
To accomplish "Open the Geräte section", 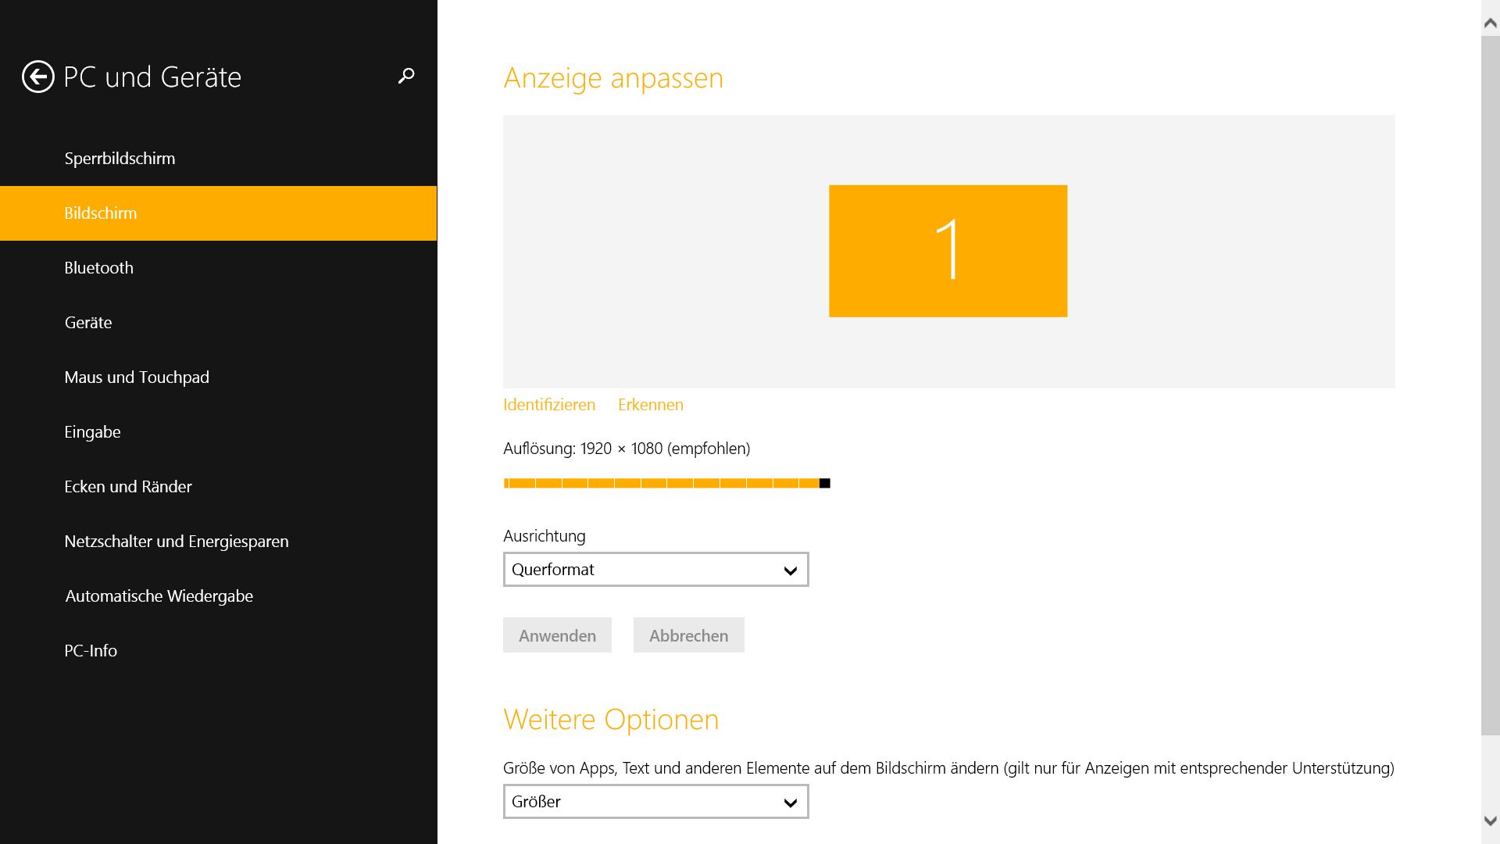I will tap(88, 323).
